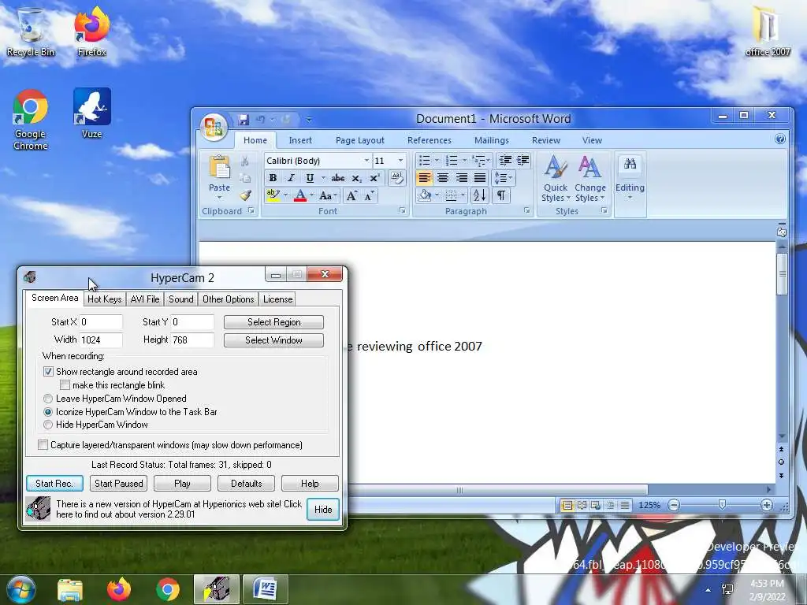Expand the Quick Styles gallery
Viewport: 807px width, 605px height.
556,178
